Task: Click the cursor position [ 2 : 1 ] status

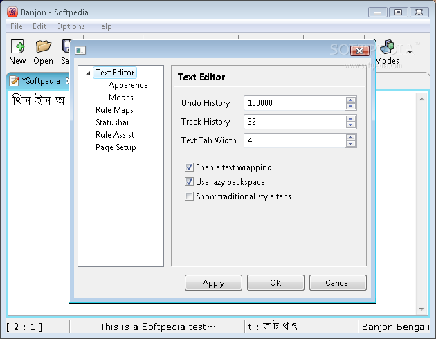Action: pos(24,327)
